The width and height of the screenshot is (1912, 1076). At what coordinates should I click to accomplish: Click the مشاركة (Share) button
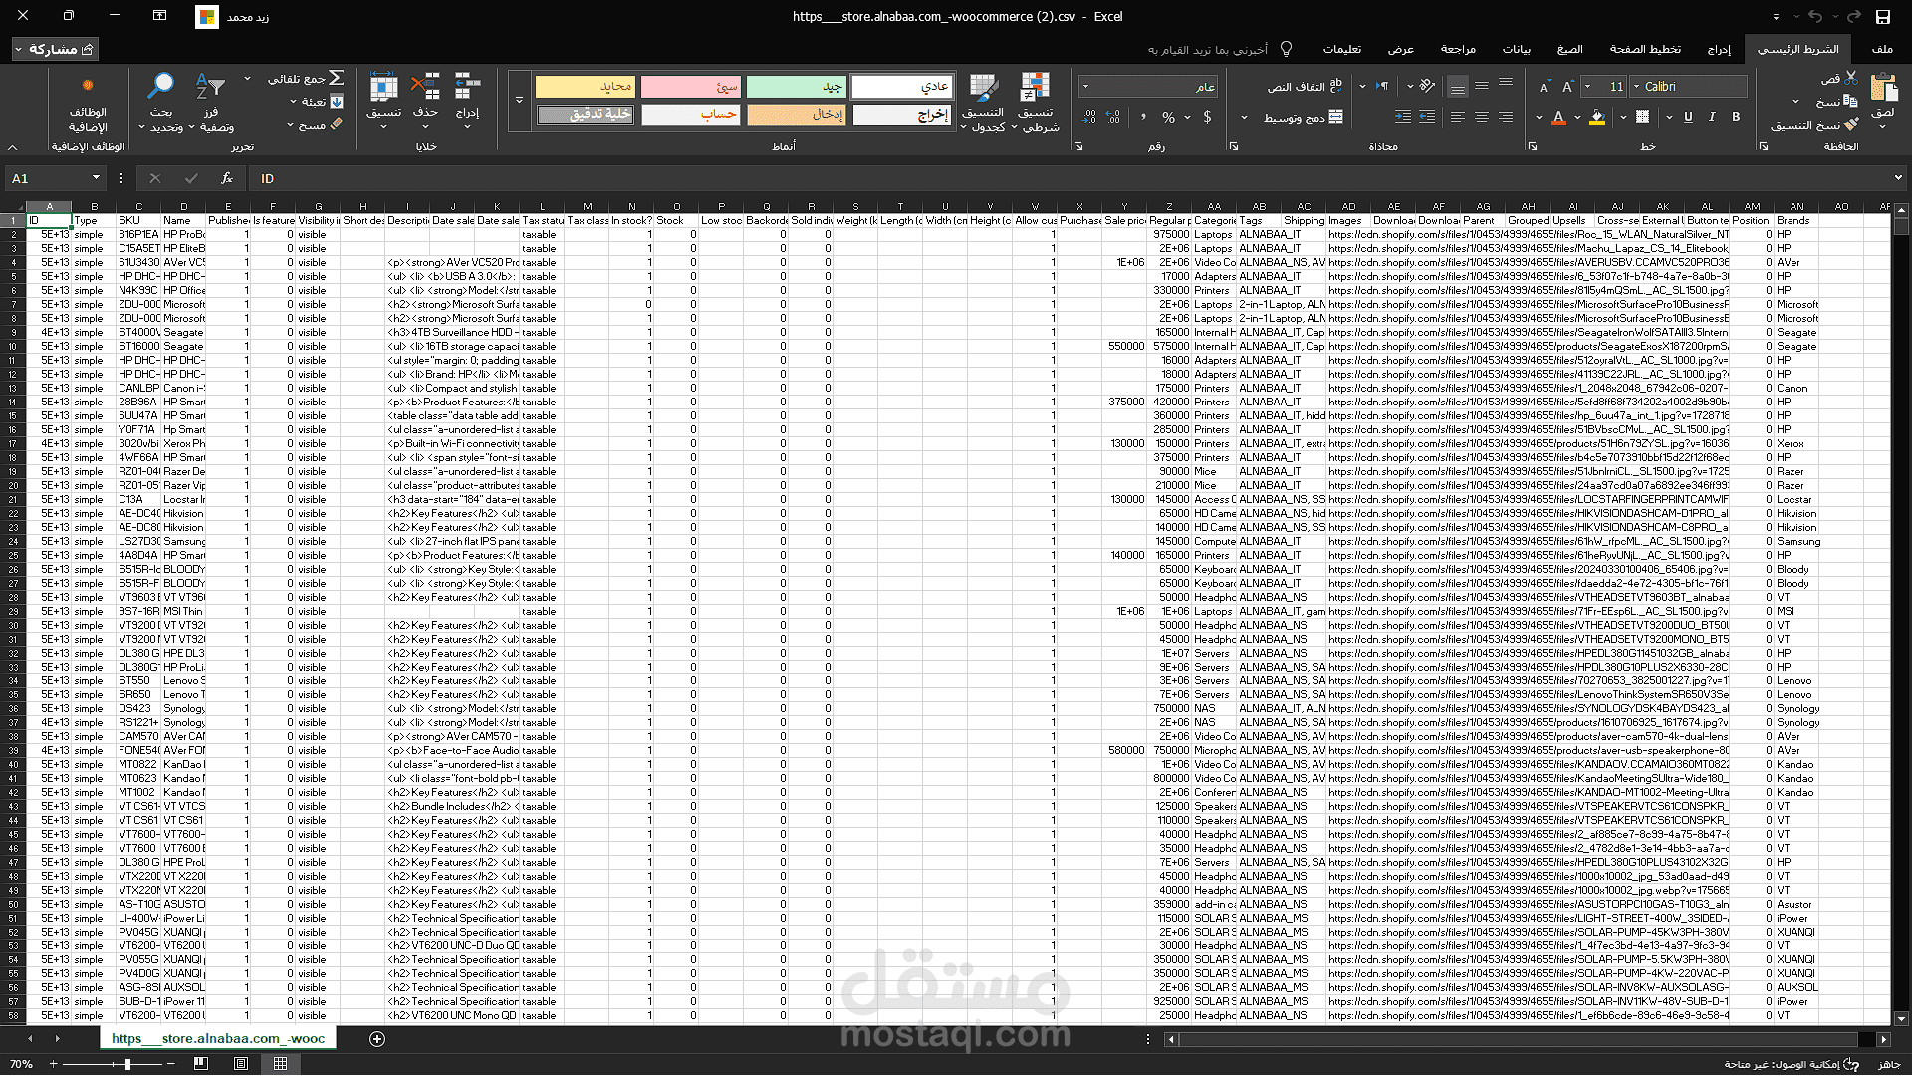56,49
